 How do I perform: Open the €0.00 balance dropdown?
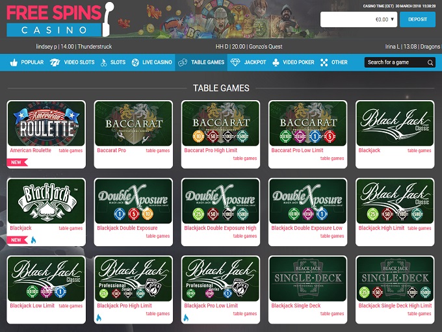point(359,19)
